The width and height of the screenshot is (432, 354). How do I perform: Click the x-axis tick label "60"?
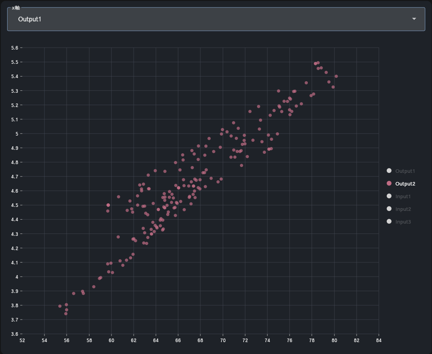(x=111, y=341)
